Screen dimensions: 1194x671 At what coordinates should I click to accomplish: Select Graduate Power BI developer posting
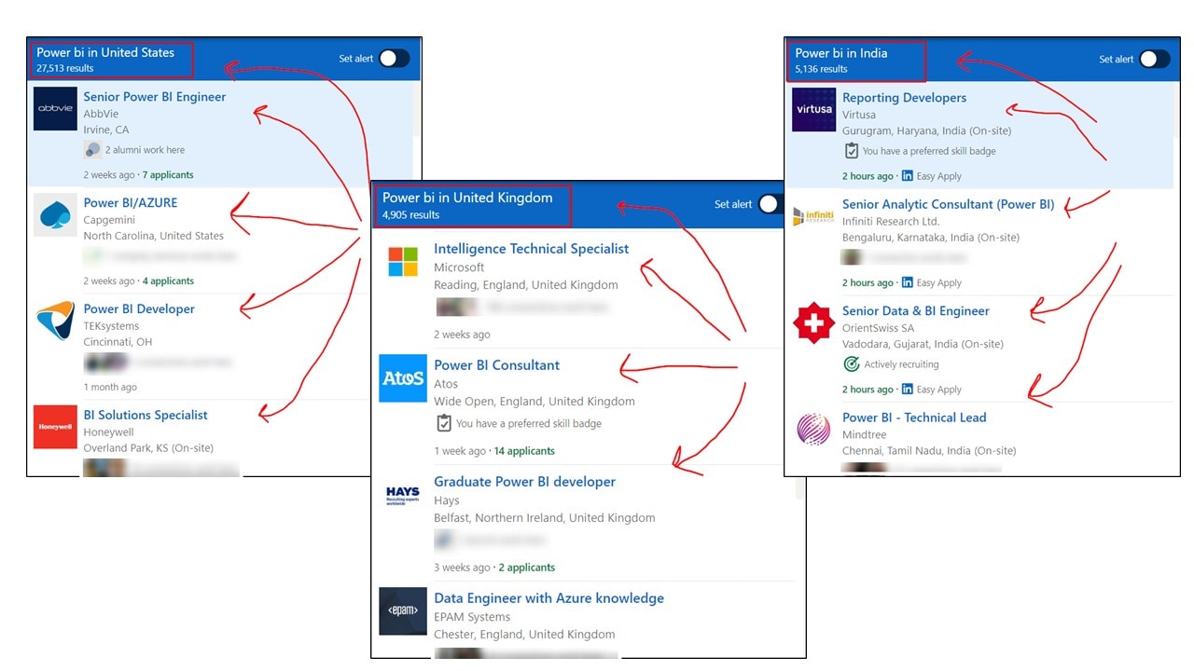pos(524,482)
